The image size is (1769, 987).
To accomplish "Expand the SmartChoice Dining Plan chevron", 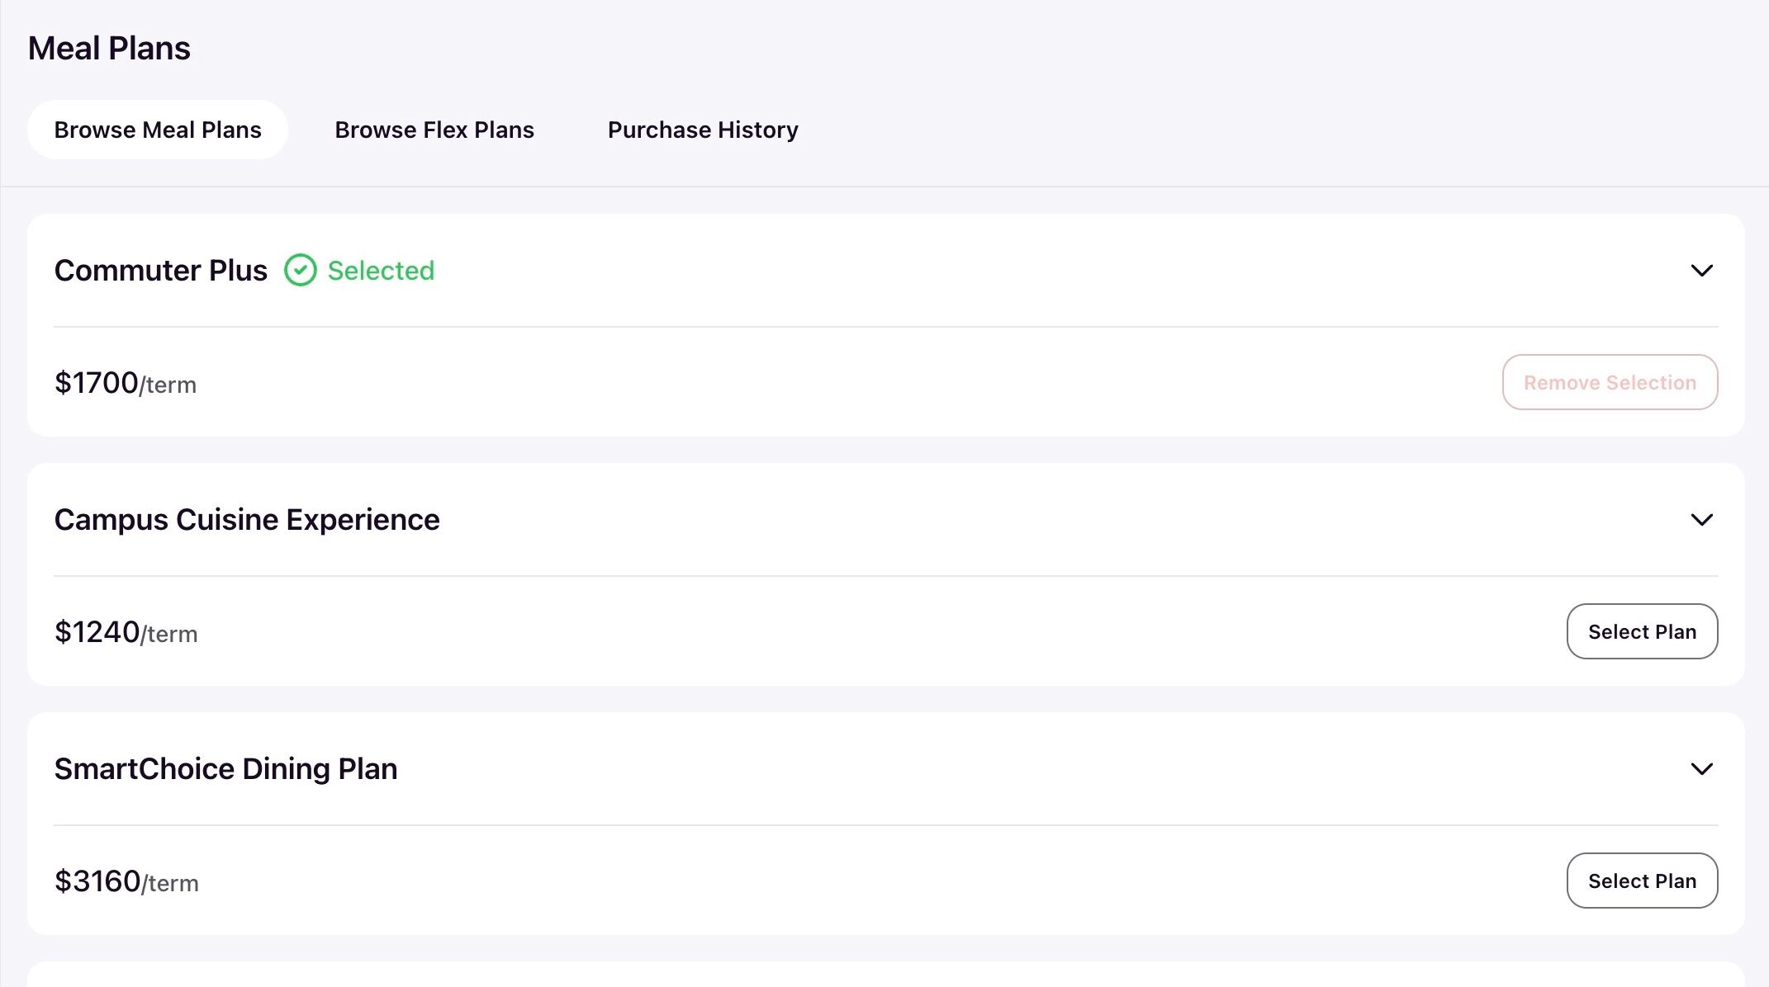I will (x=1701, y=769).
